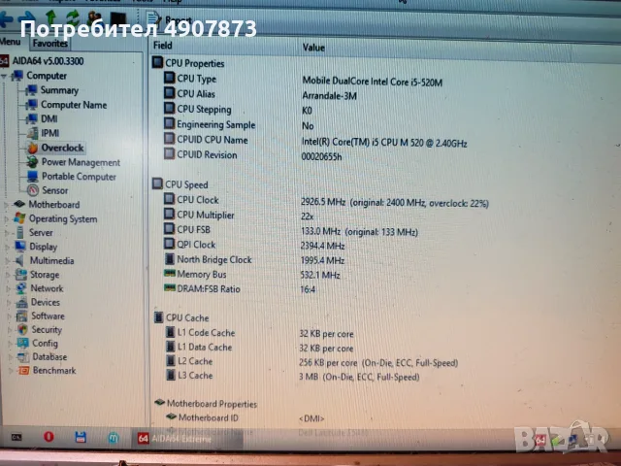The width and height of the screenshot is (621, 466).
Task: Collapse the Computer tree node
Action: click(4, 76)
